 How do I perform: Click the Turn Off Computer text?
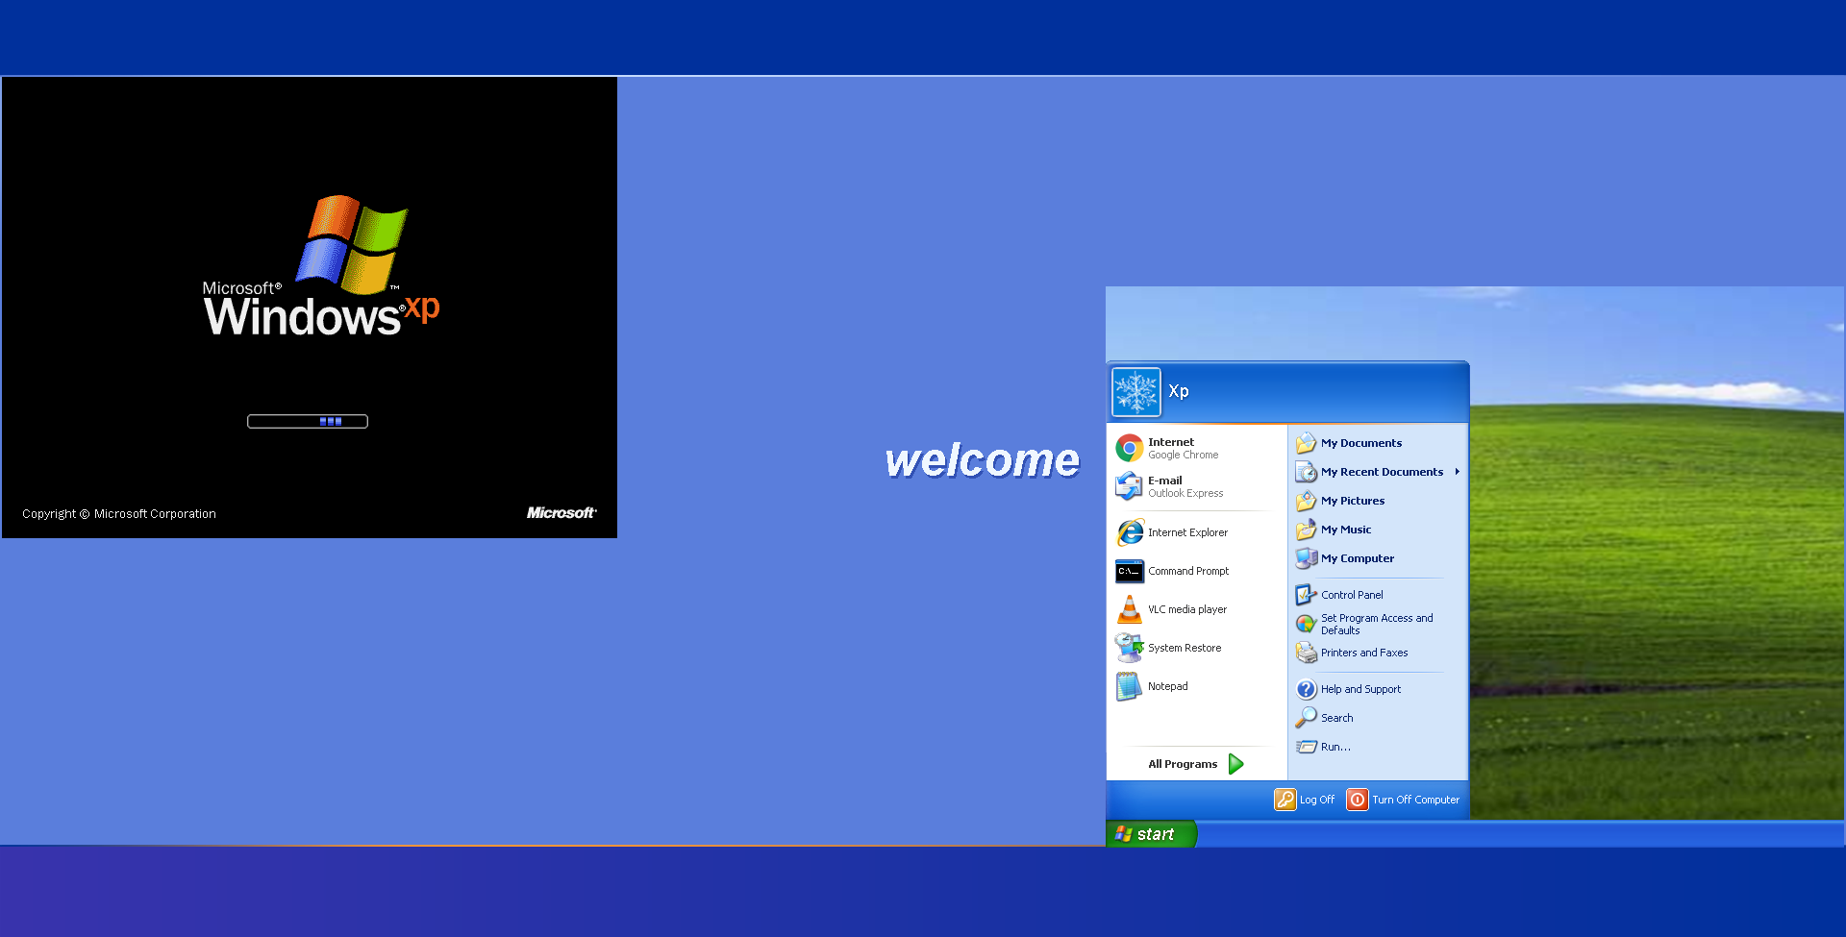click(1415, 800)
